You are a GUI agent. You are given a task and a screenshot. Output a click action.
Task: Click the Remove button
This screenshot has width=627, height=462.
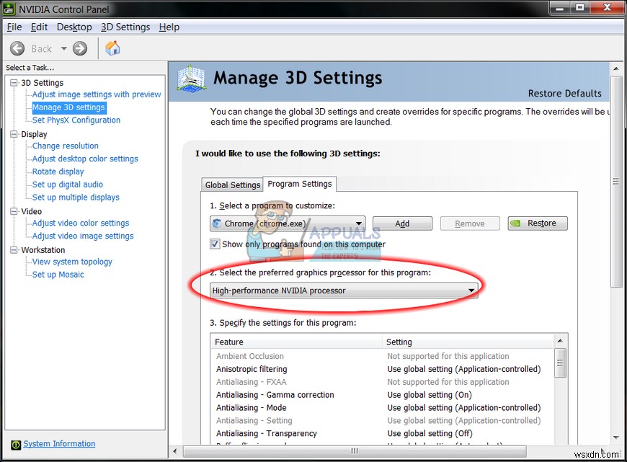coord(470,223)
